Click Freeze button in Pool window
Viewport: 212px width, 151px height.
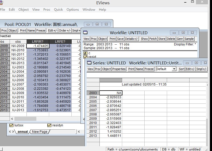tap(41, 30)
